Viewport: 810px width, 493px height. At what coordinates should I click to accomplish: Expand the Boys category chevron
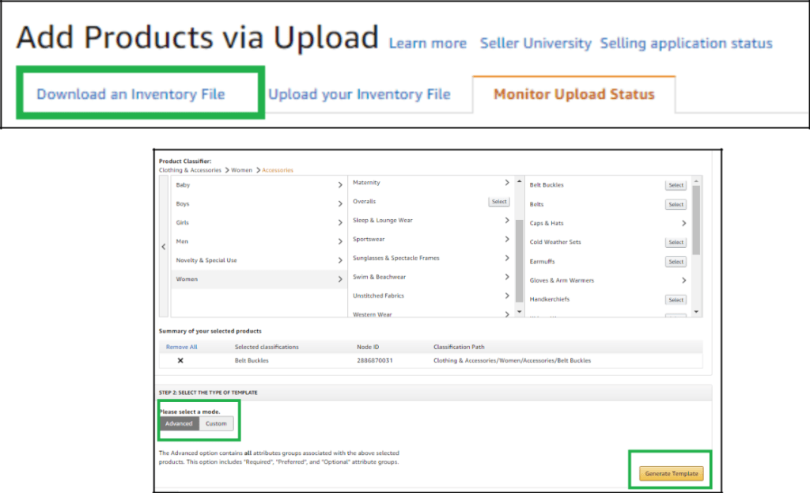click(x=340, y=204)
